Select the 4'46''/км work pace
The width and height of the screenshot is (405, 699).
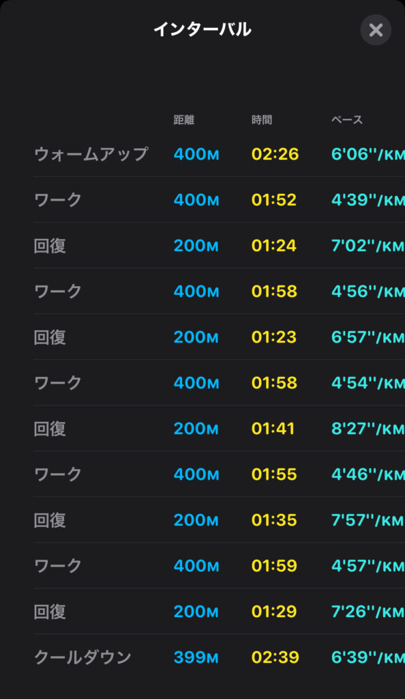[x=368, y=474]
